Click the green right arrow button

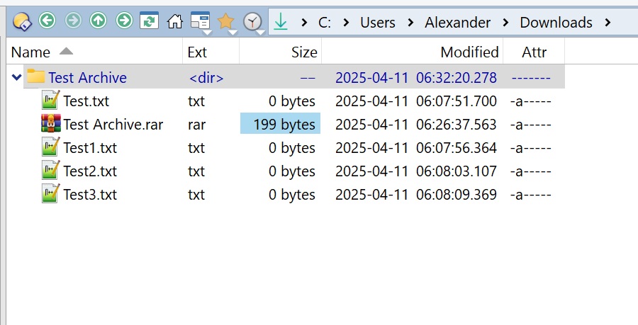124,21
